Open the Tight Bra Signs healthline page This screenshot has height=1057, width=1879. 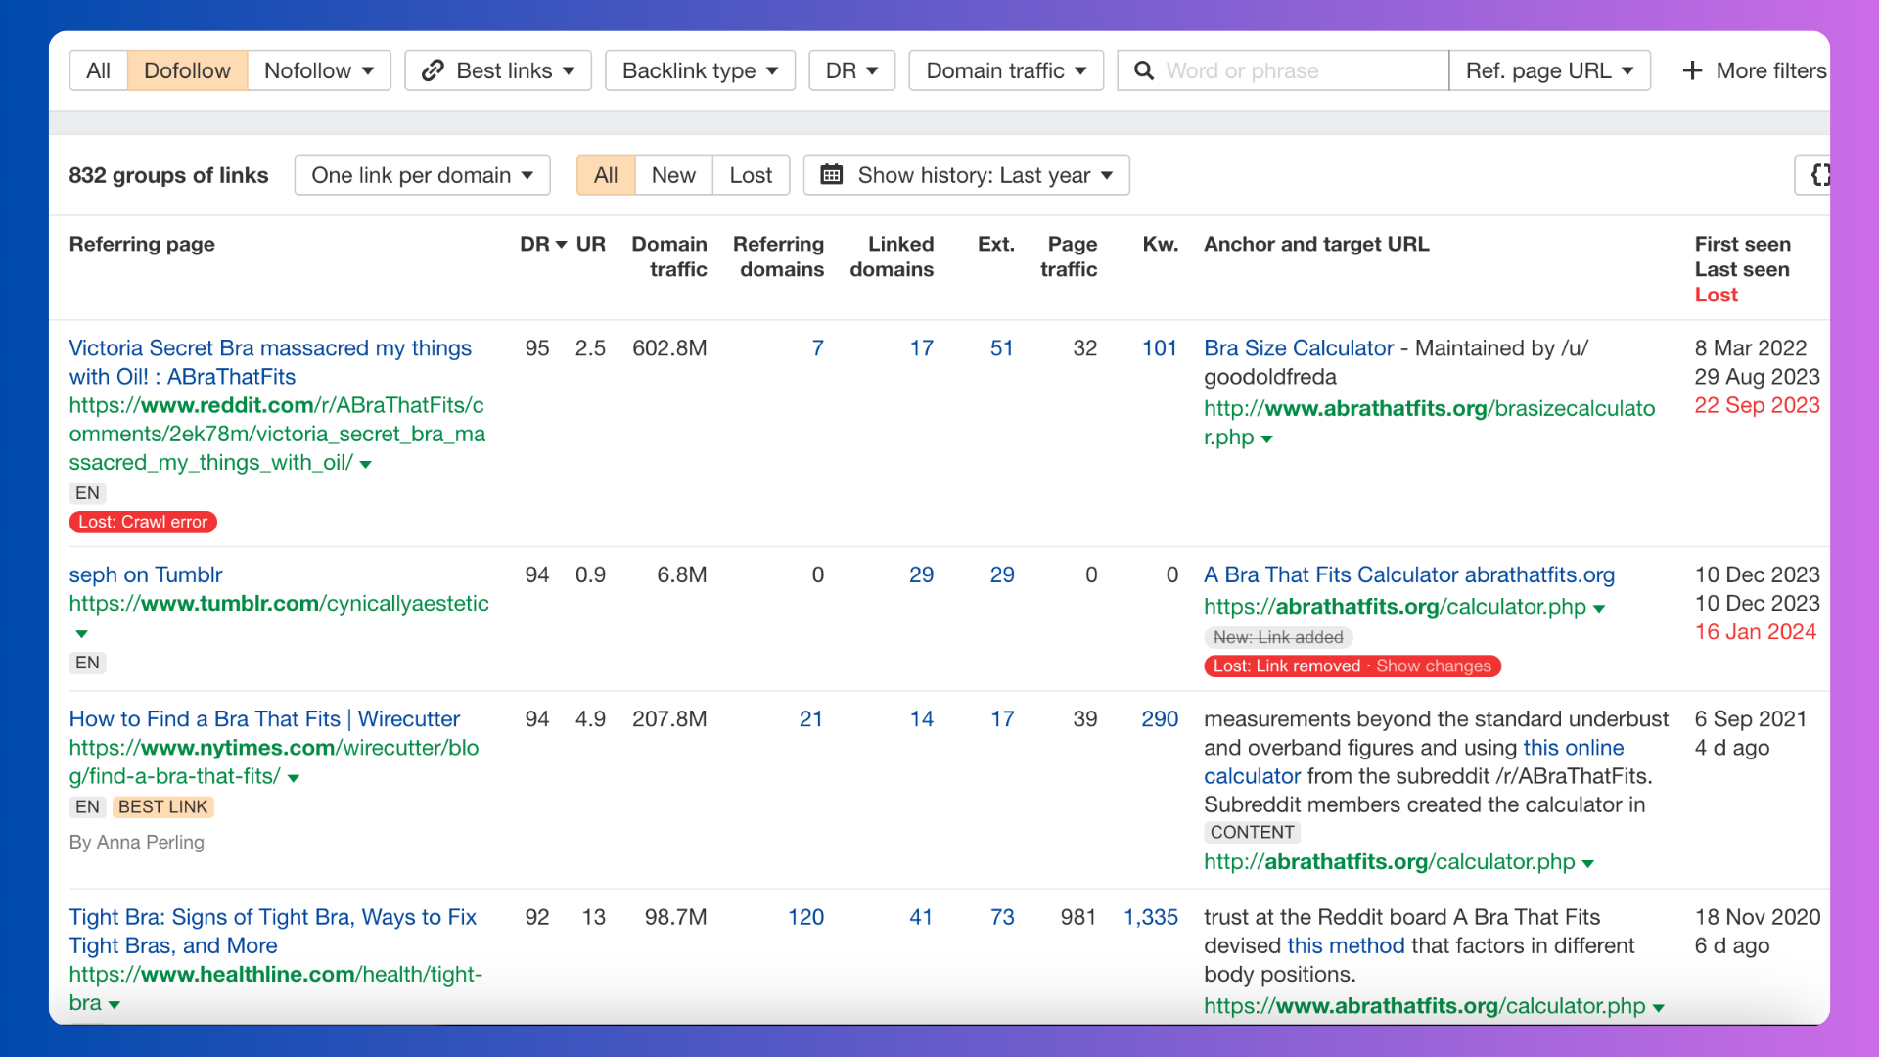(272, 932)
